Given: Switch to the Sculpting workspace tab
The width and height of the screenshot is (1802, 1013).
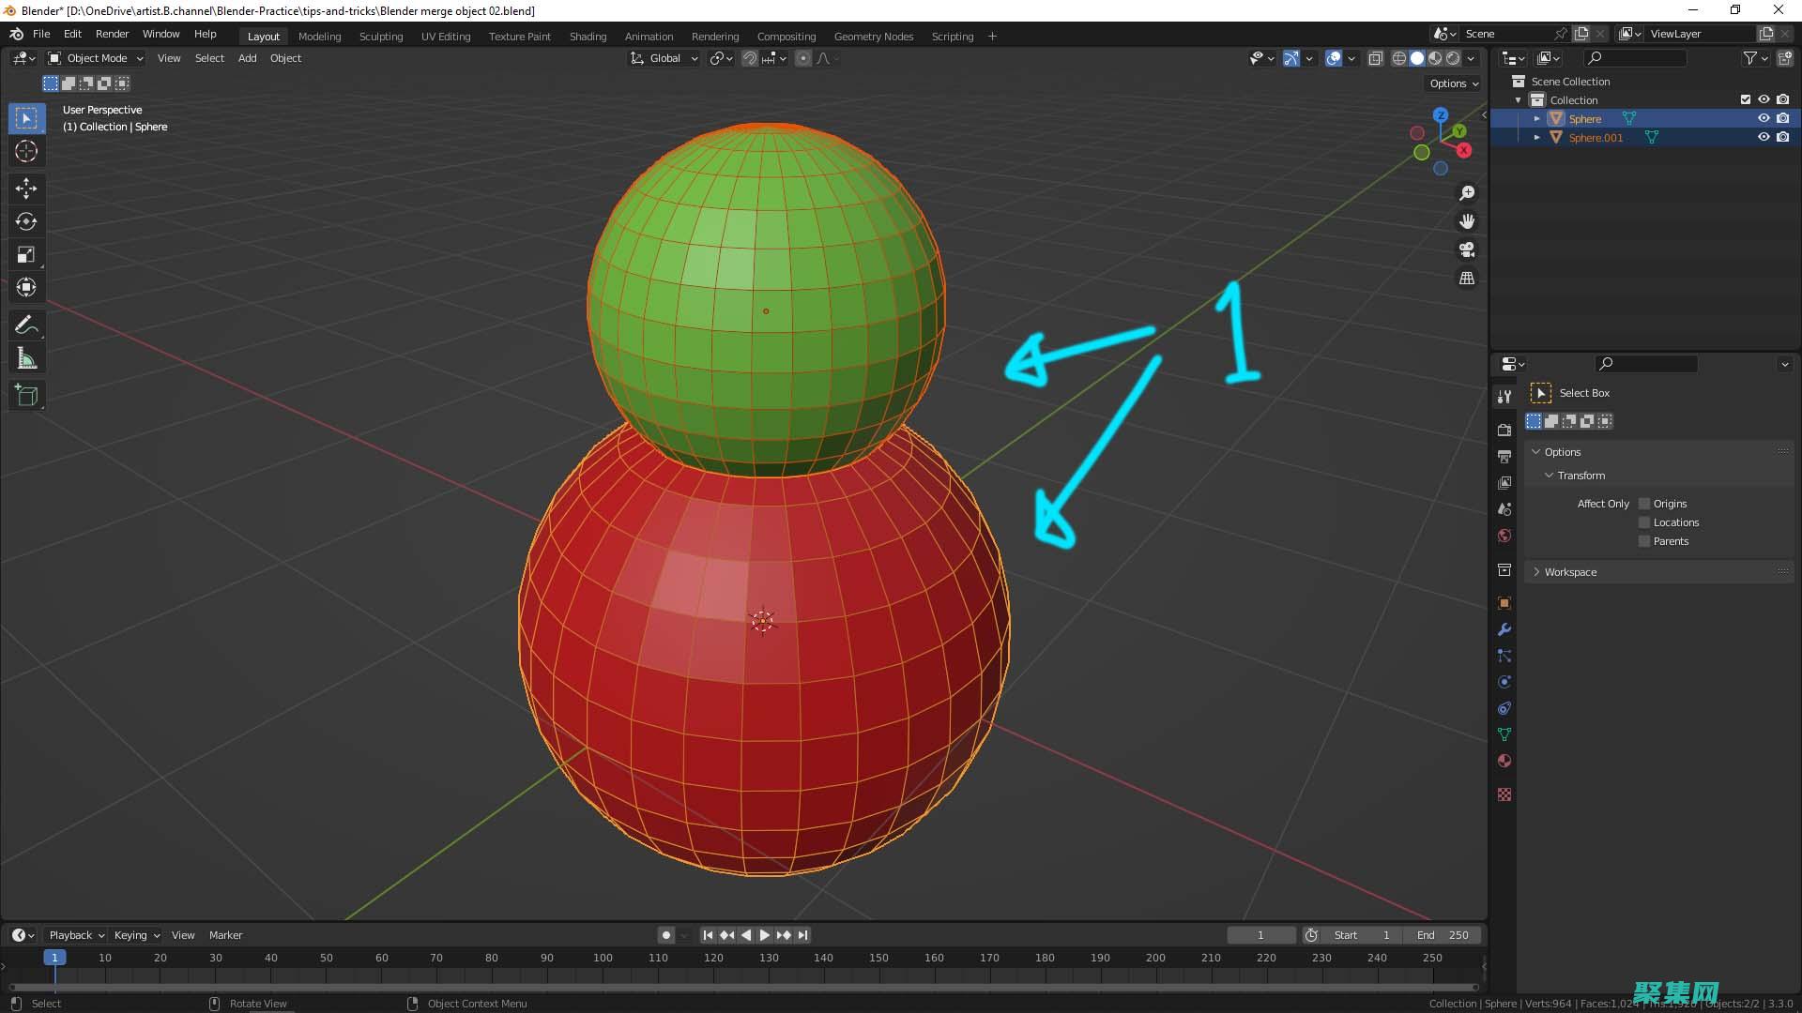Looking at the screenshot, I should (380, 37).
